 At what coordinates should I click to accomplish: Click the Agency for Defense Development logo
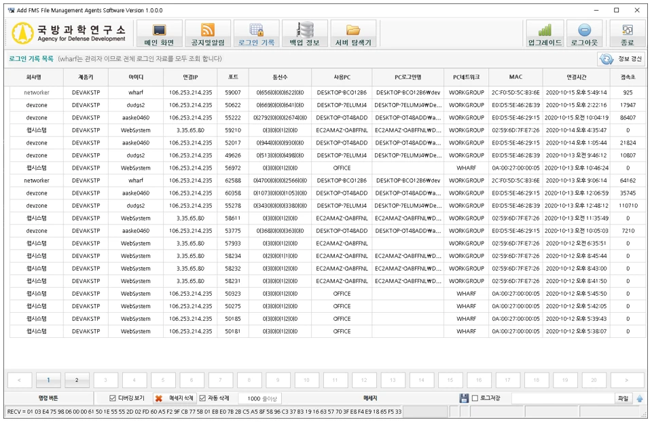(x=69, y=33)
